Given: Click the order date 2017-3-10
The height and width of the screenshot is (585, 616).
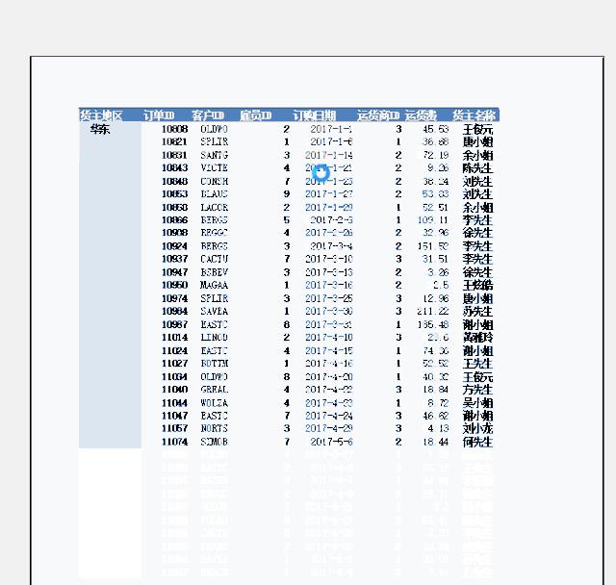Looking at the screenshot, I should point(329,259).
